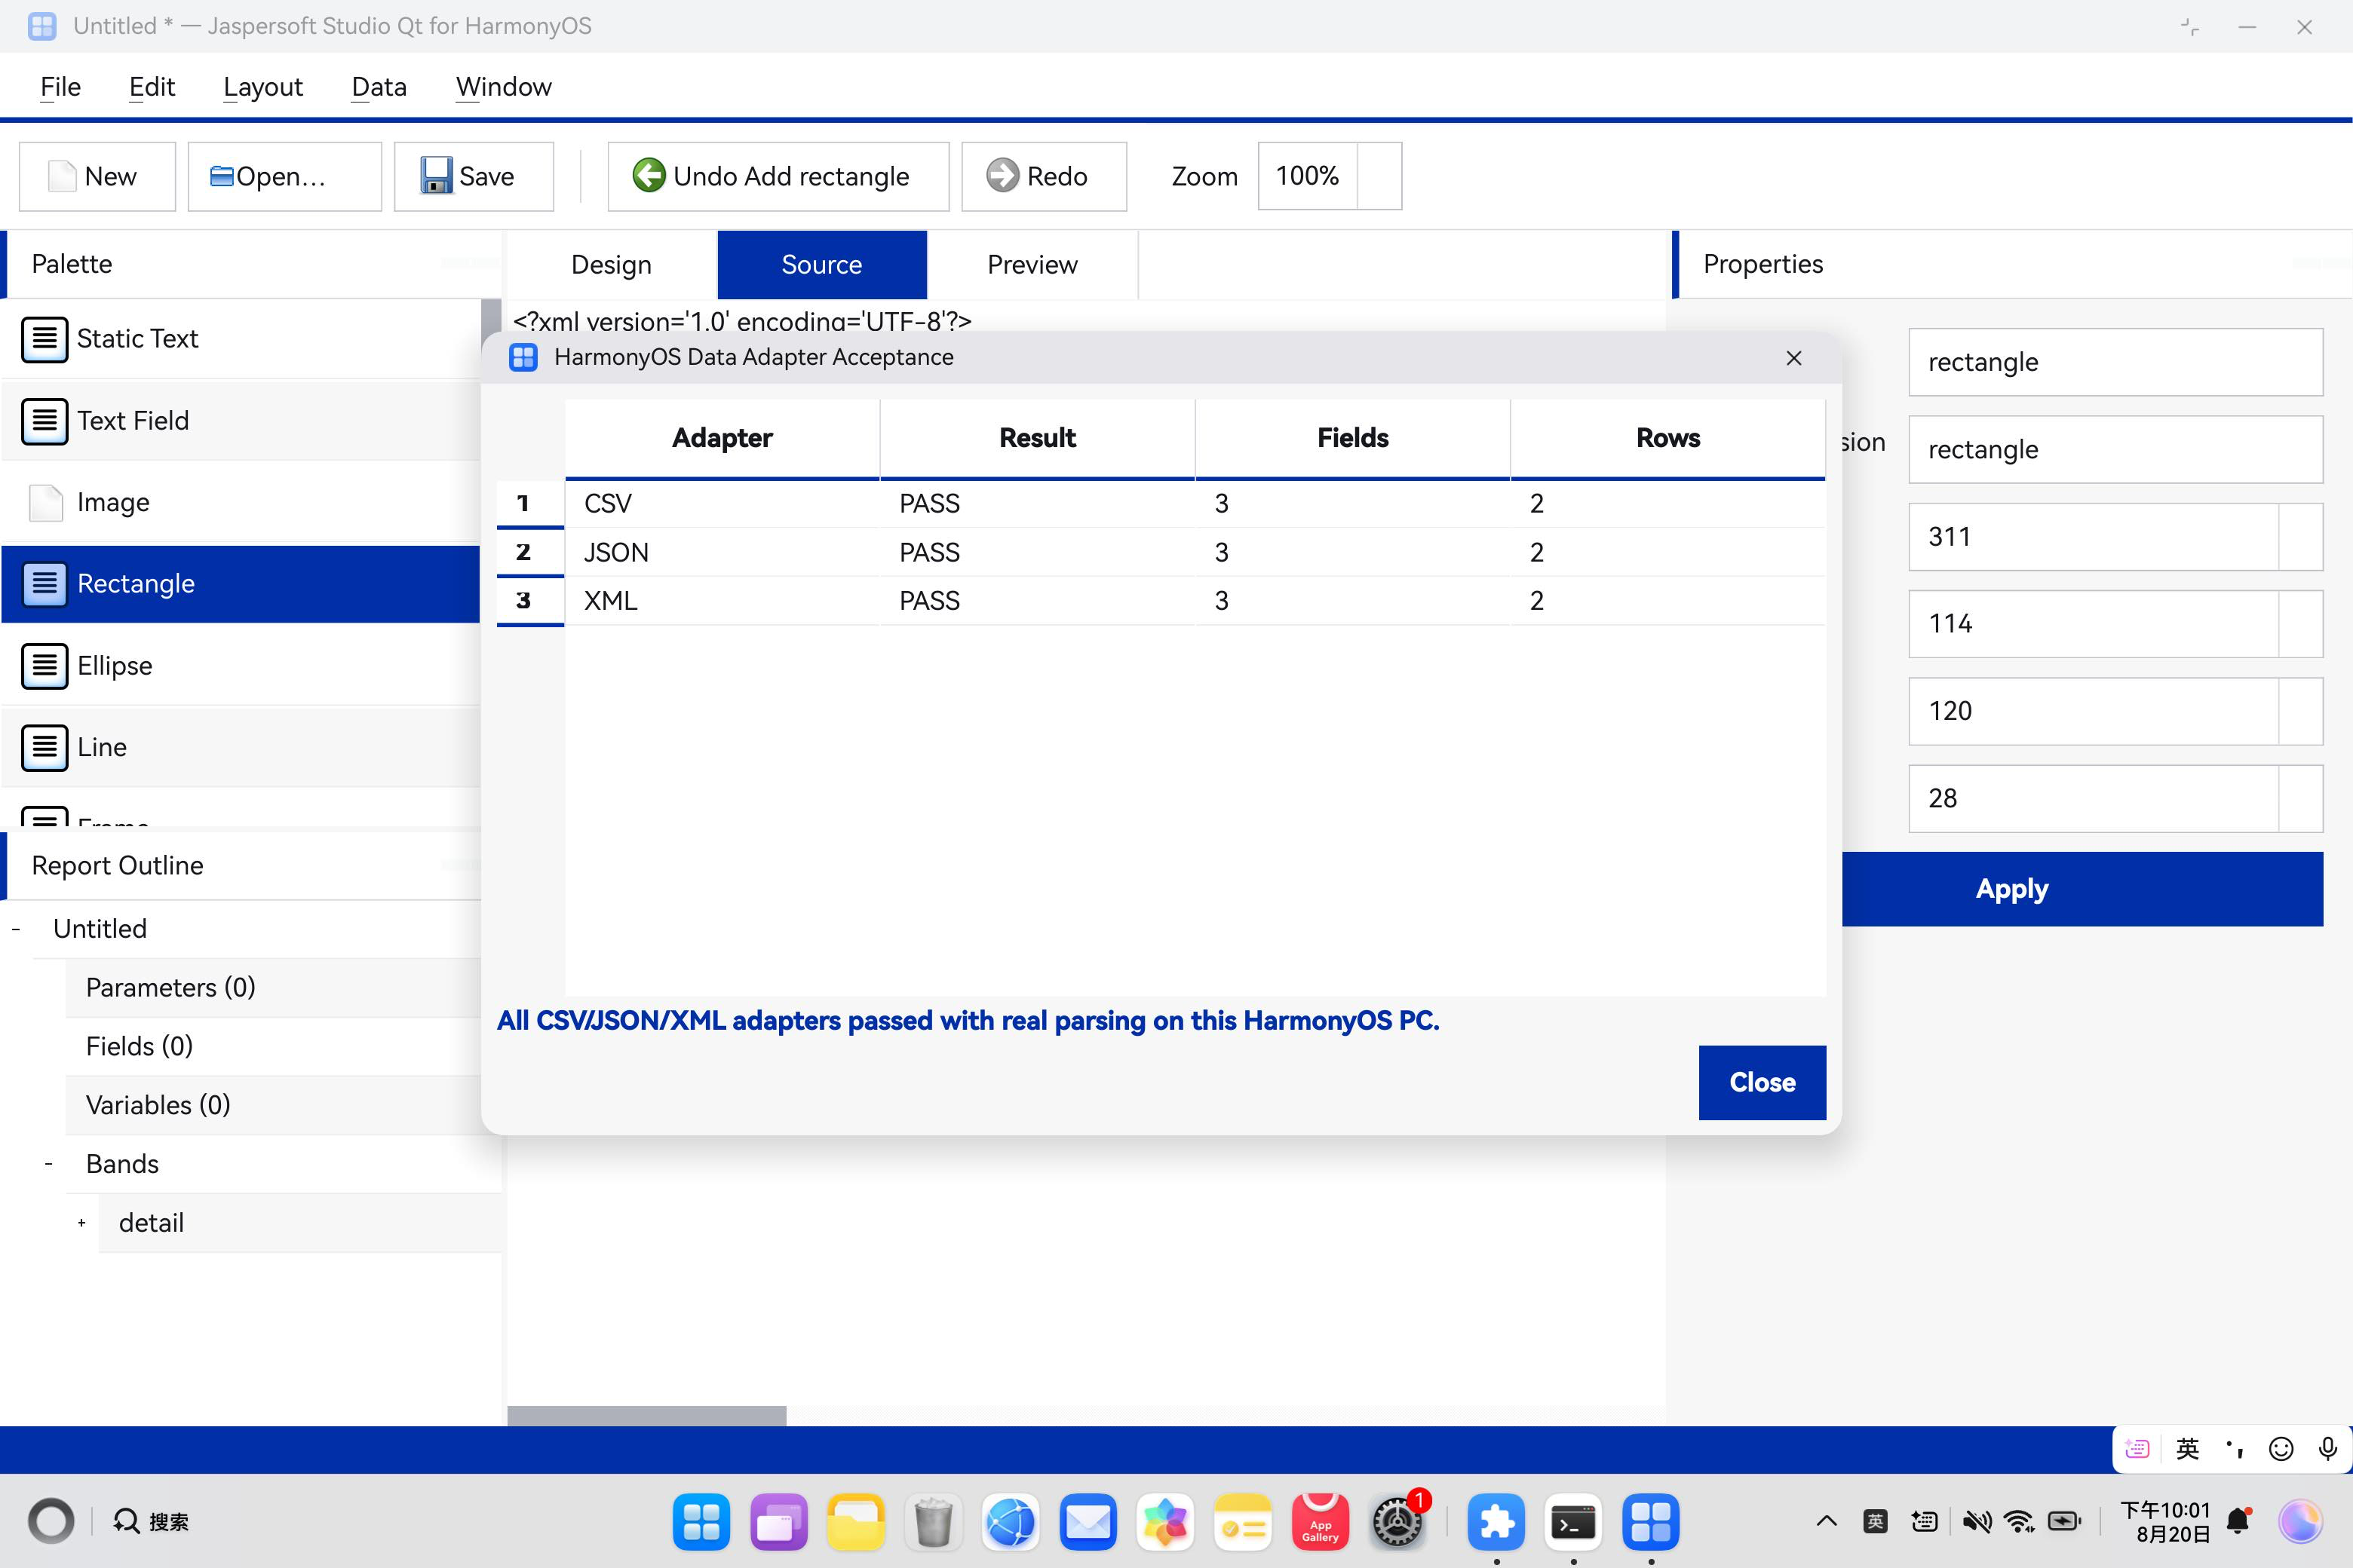The height and width of the screenshot is (1568, 2353).
Task: Click the Rows column header
Action: [1667, 438]
